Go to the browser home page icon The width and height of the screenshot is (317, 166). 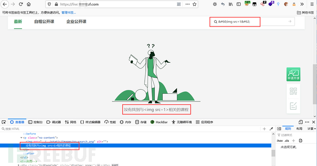click(x=28, y=4)
